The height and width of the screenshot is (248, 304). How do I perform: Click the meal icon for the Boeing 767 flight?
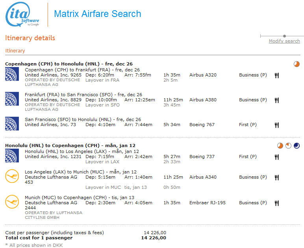click(x=277, y=125)
